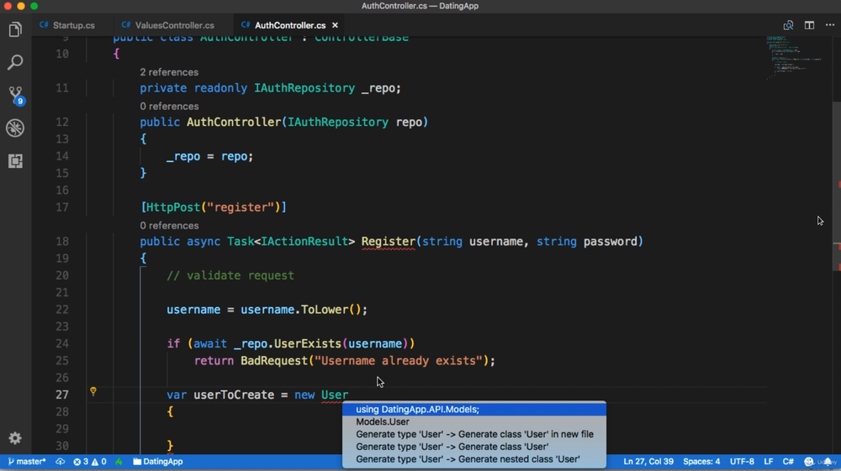Apply 'using DatingApp.API.Models;' quick fix

474,410
